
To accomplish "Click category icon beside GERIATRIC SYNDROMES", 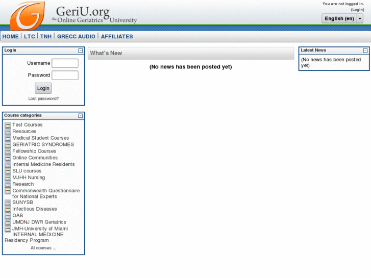I will (x=8, y=145).
